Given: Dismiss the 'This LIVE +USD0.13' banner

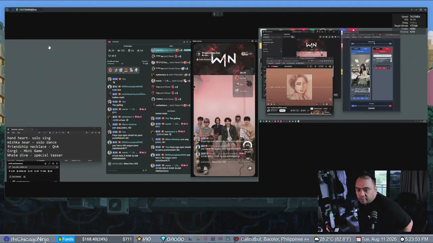Looking at the screenshot, I should tap(57, 167).
